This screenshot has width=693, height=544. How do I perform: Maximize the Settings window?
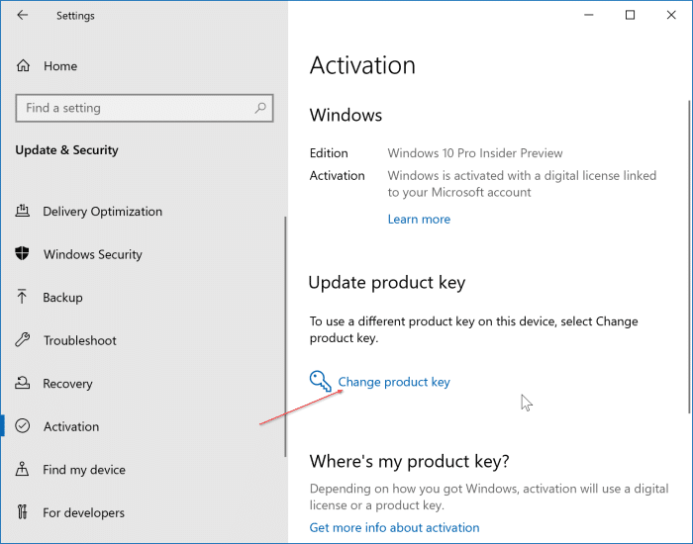click(x=631, y=15)
